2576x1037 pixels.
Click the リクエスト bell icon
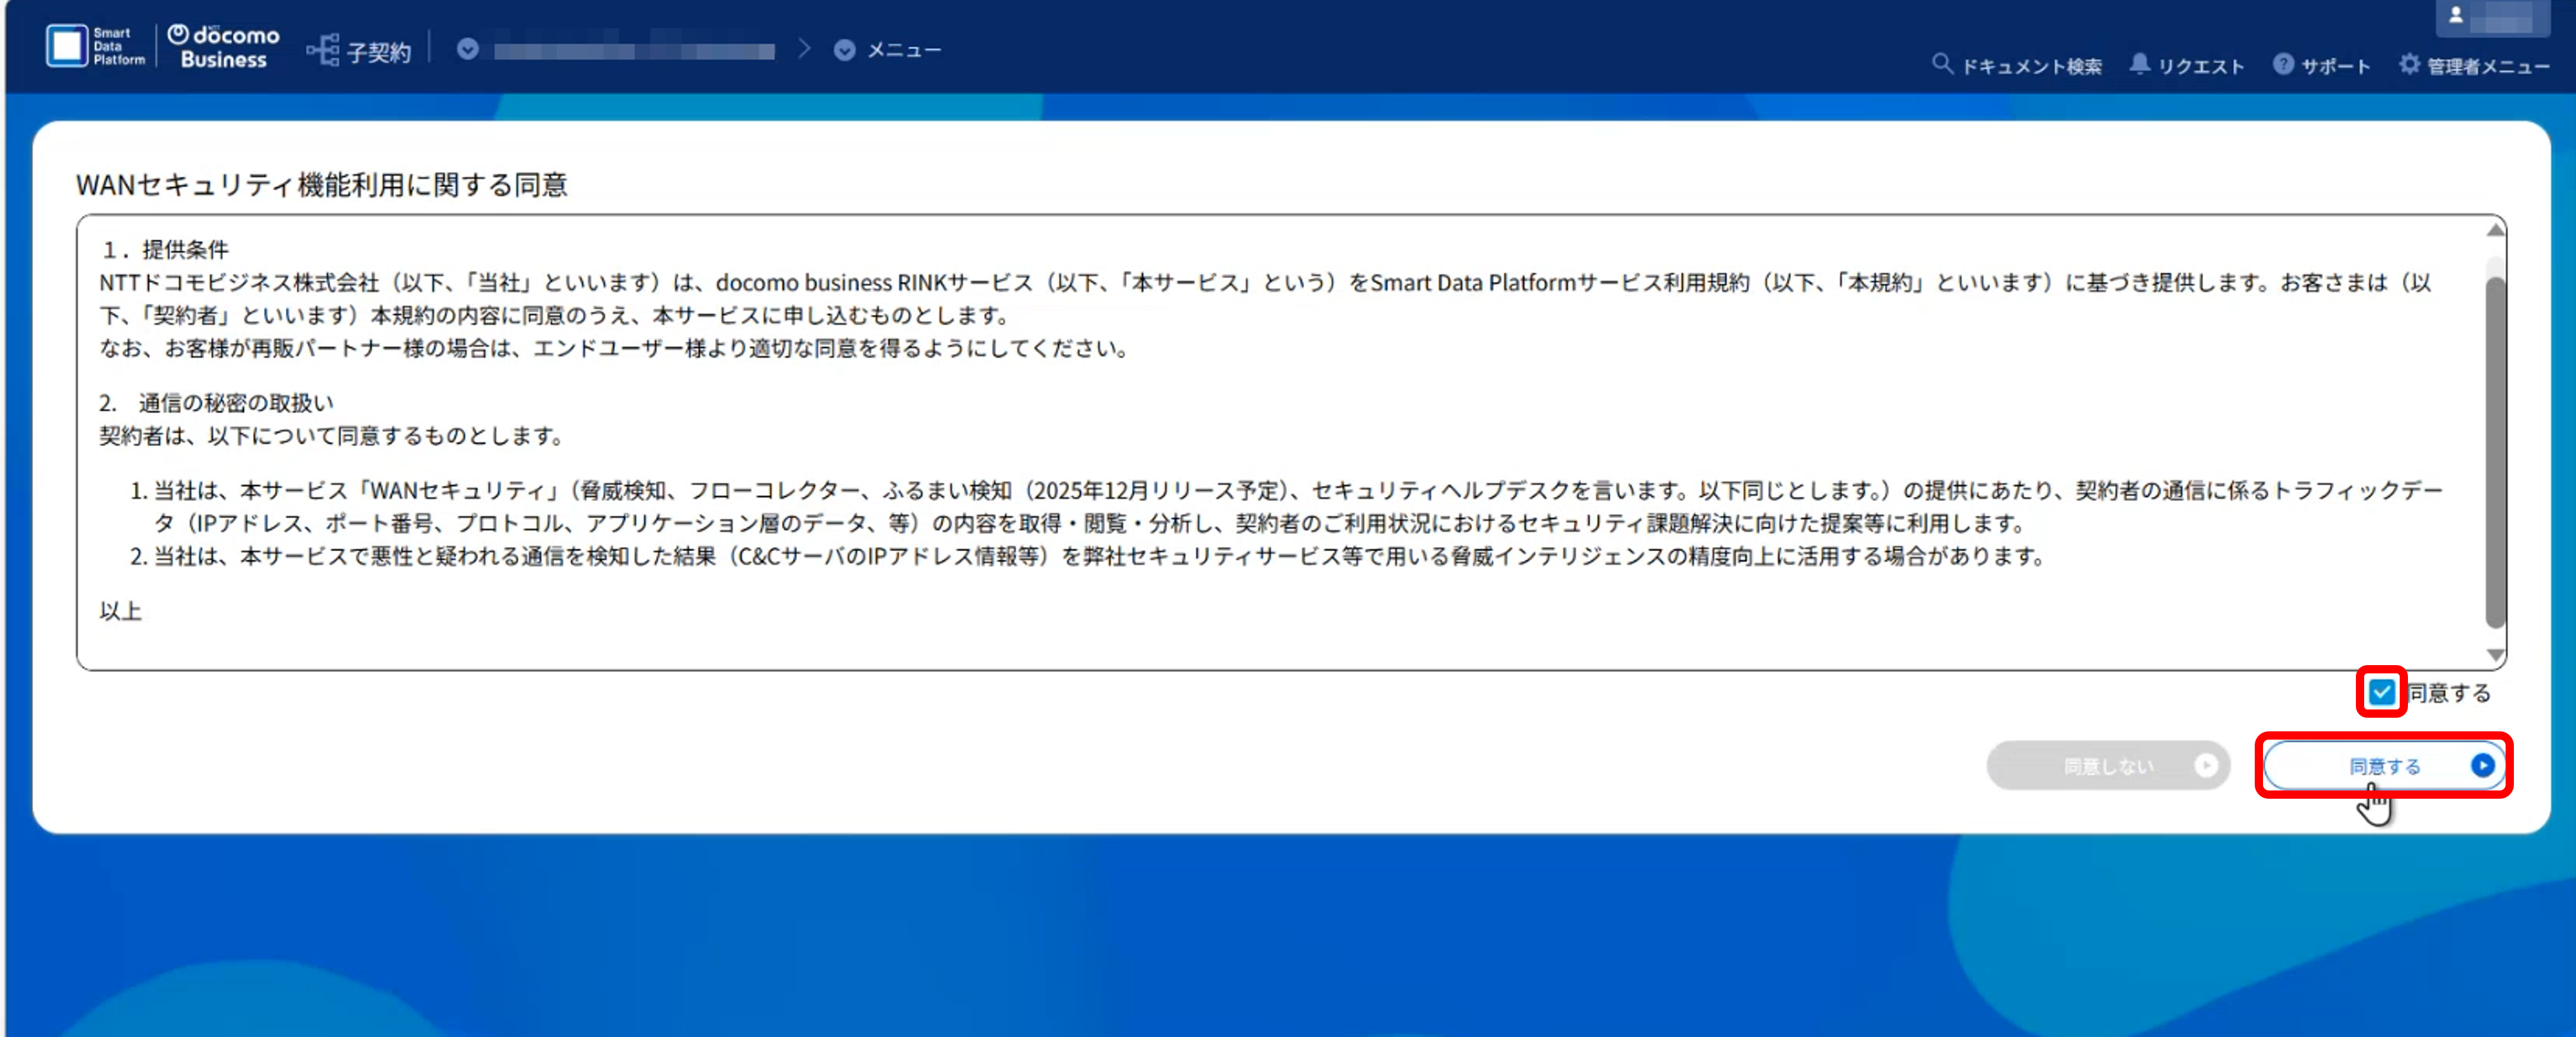pyautogui.click(x=2139, y=64)
